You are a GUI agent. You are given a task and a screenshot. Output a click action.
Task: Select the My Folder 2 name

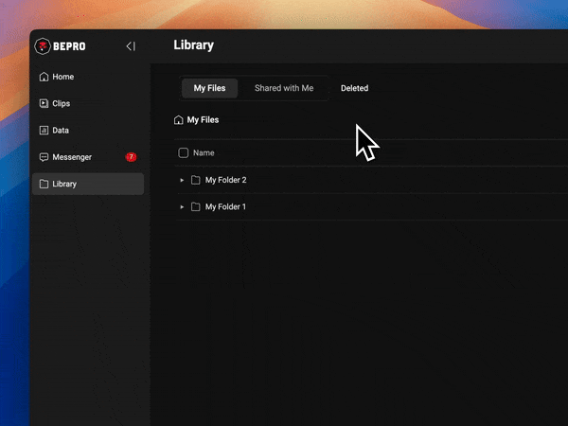point(225,180)
